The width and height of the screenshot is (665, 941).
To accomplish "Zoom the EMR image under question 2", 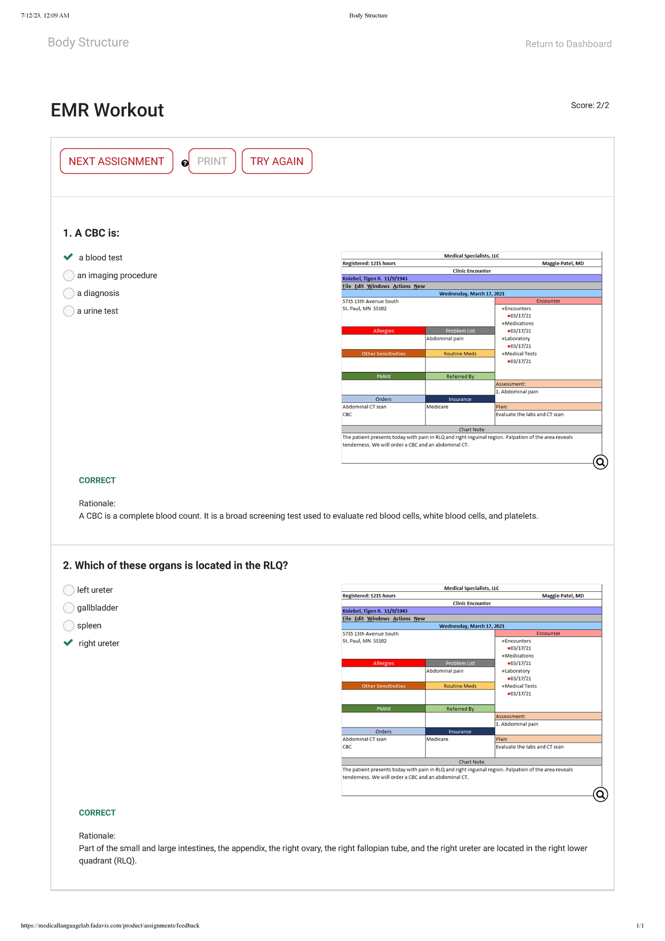I will 600,795.
